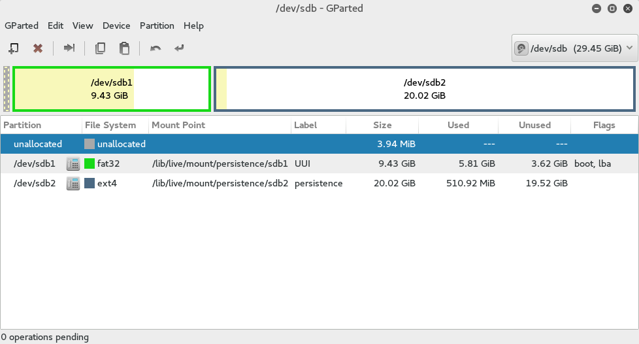Viewport: 639px width, 344px height.
Task: Click the boot, lba flags cell
Action: click(593, 163)
